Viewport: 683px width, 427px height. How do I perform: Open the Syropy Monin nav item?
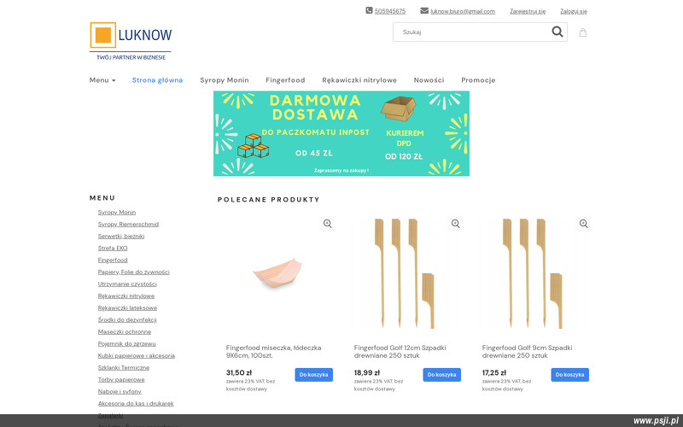[225, 80]
